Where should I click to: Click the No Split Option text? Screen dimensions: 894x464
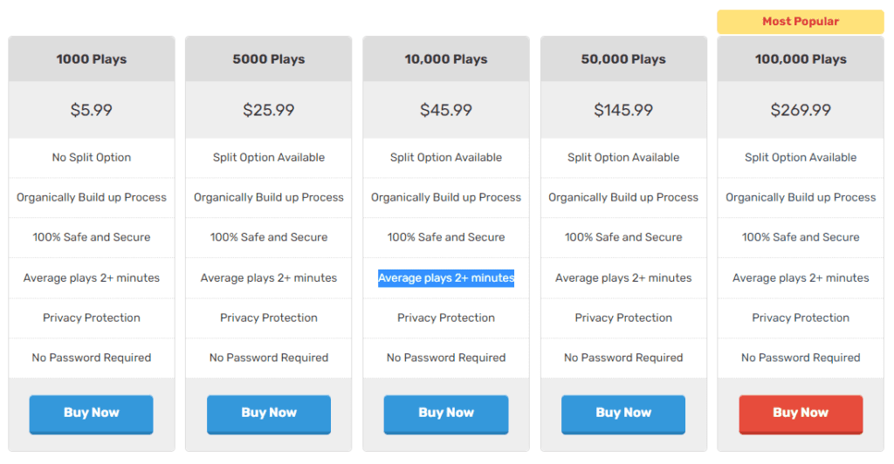point(91,157)
